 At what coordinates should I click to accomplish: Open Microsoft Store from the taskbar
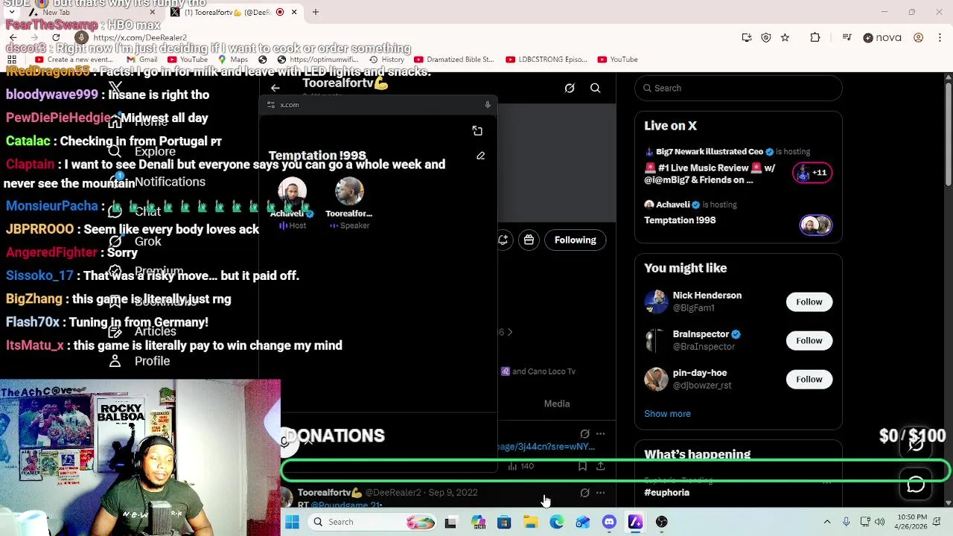(504, 522)
